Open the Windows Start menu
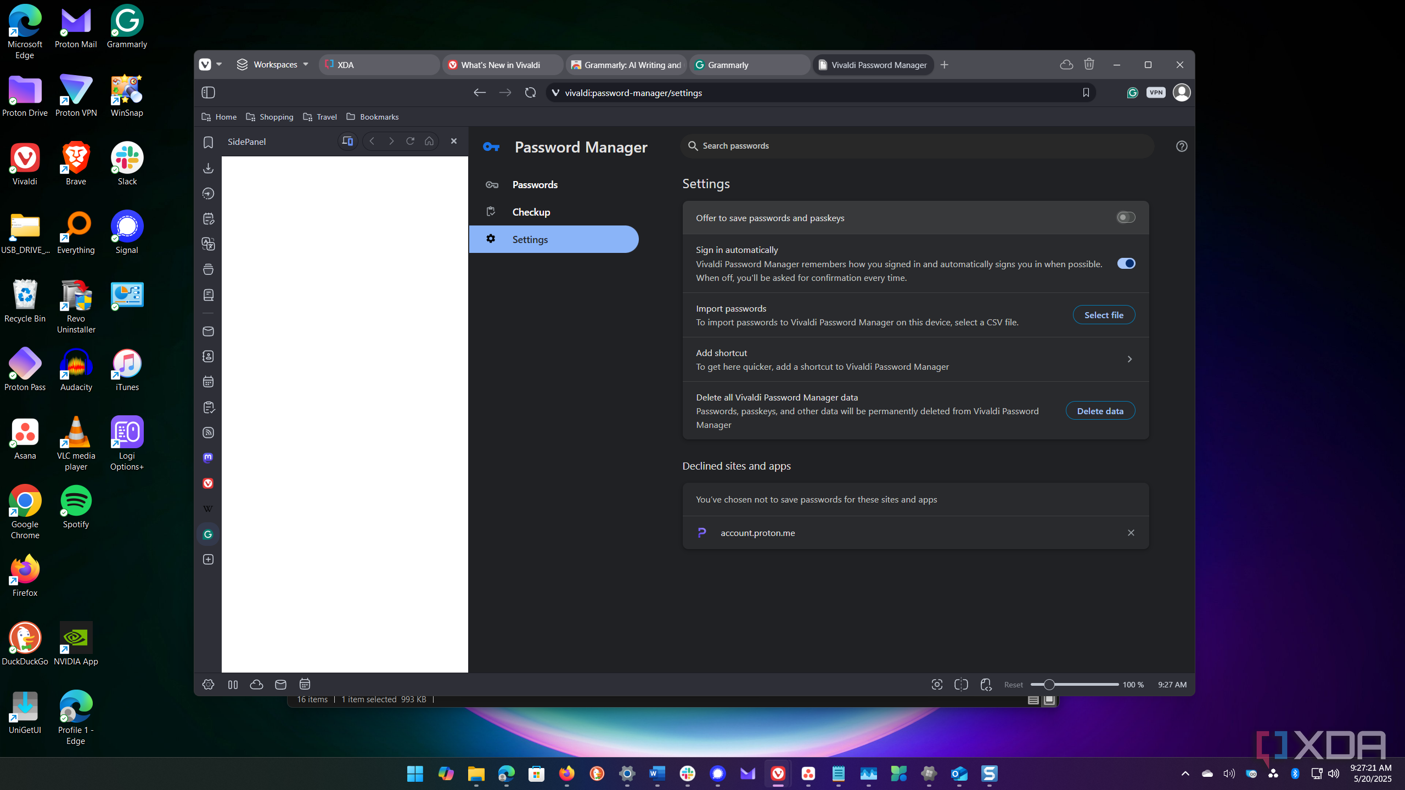The image size is (1405, 790). pyautogui.click(x=415, y=774)
